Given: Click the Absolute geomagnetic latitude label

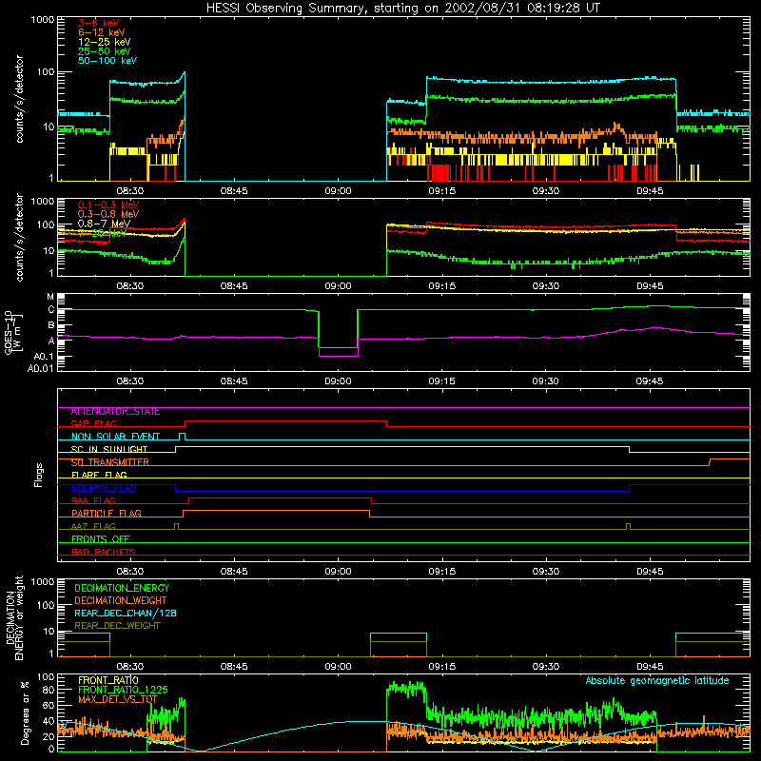Looking at the screenshot, I should [x=657, y=681].
